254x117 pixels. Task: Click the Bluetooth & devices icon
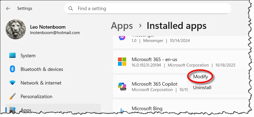click(12, 69)
